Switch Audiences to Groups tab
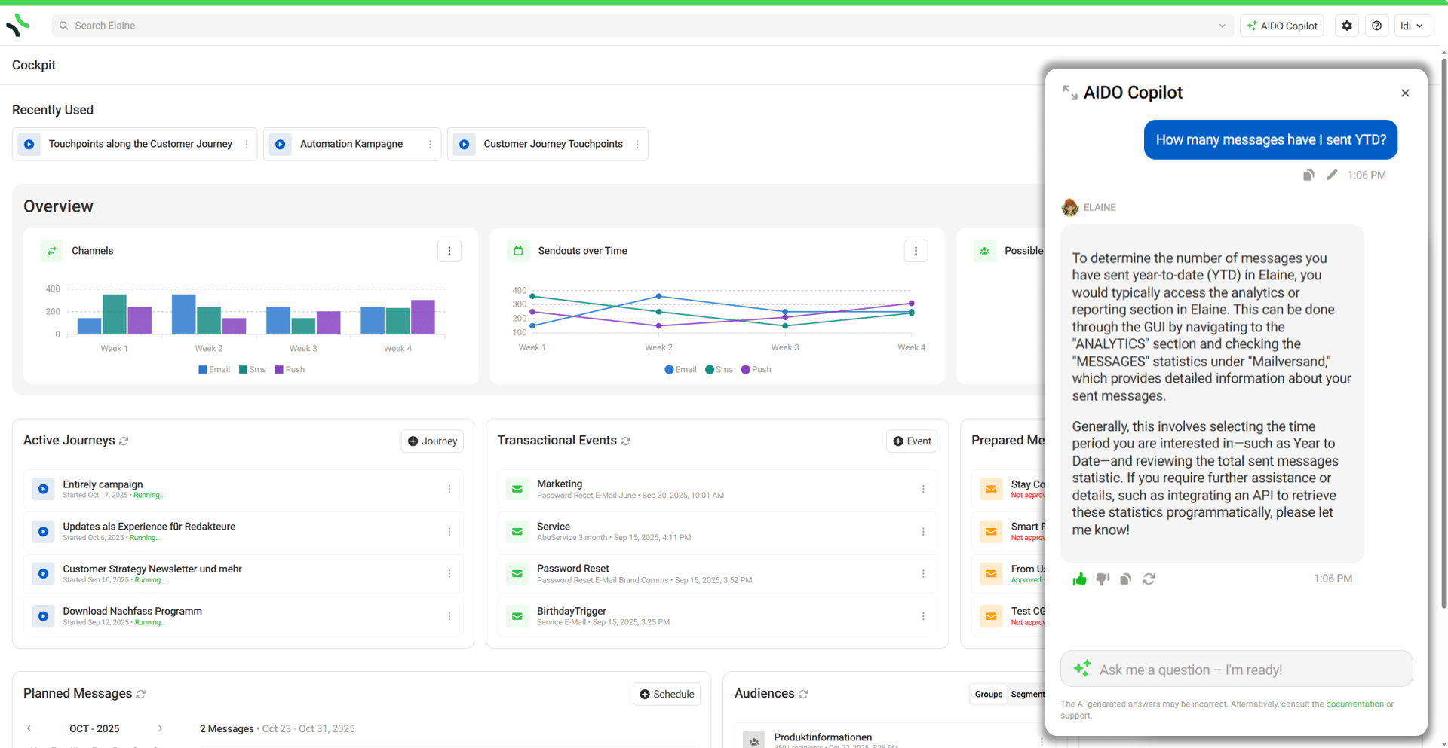The image size is (1448, 748). pos(988,694)
